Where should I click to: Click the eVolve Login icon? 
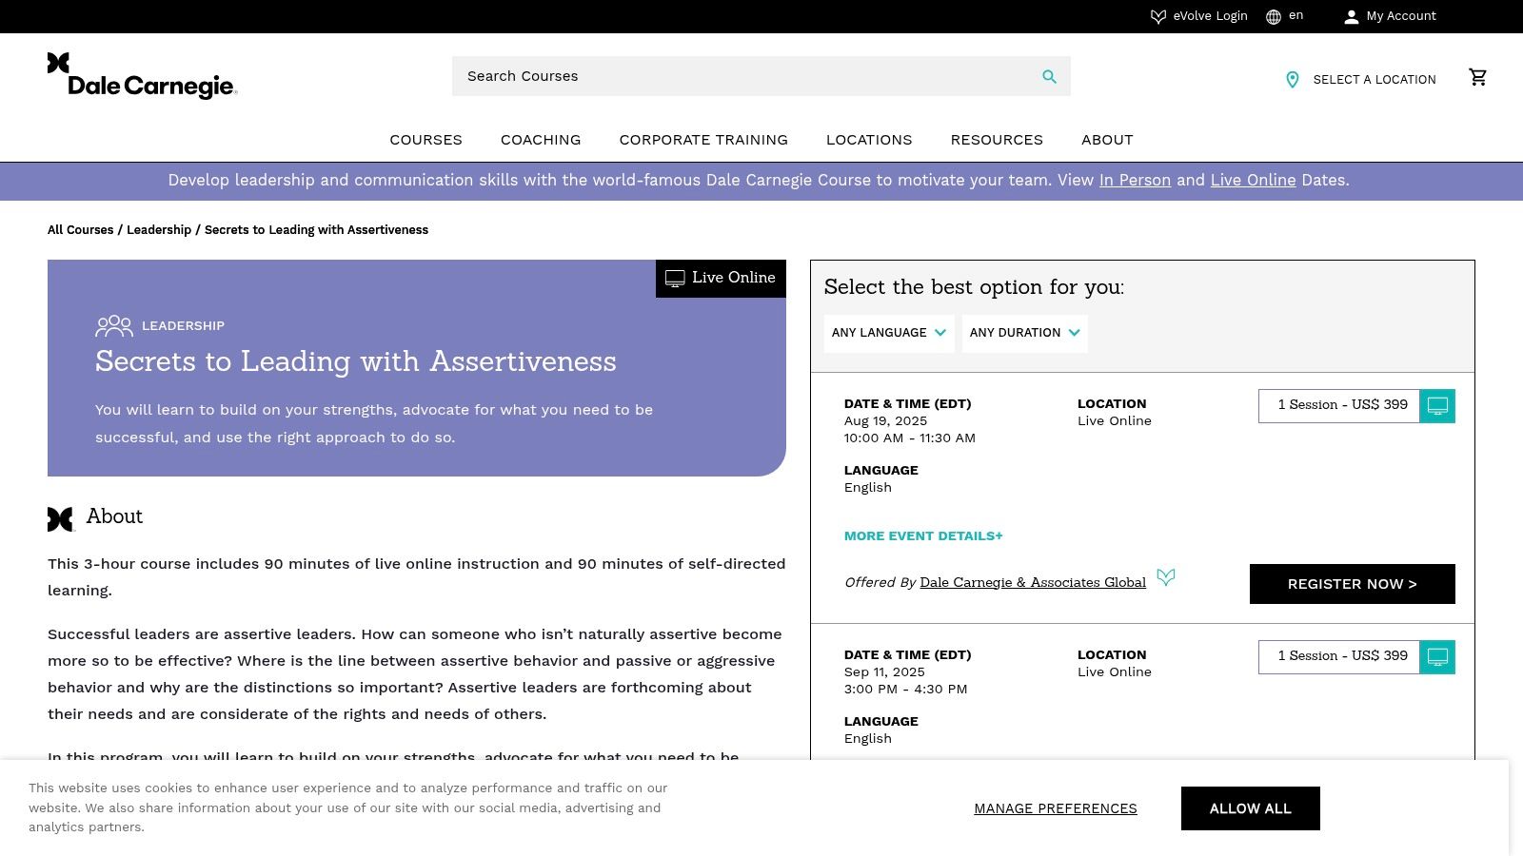pyautogui.click(x=1158, y=16)
